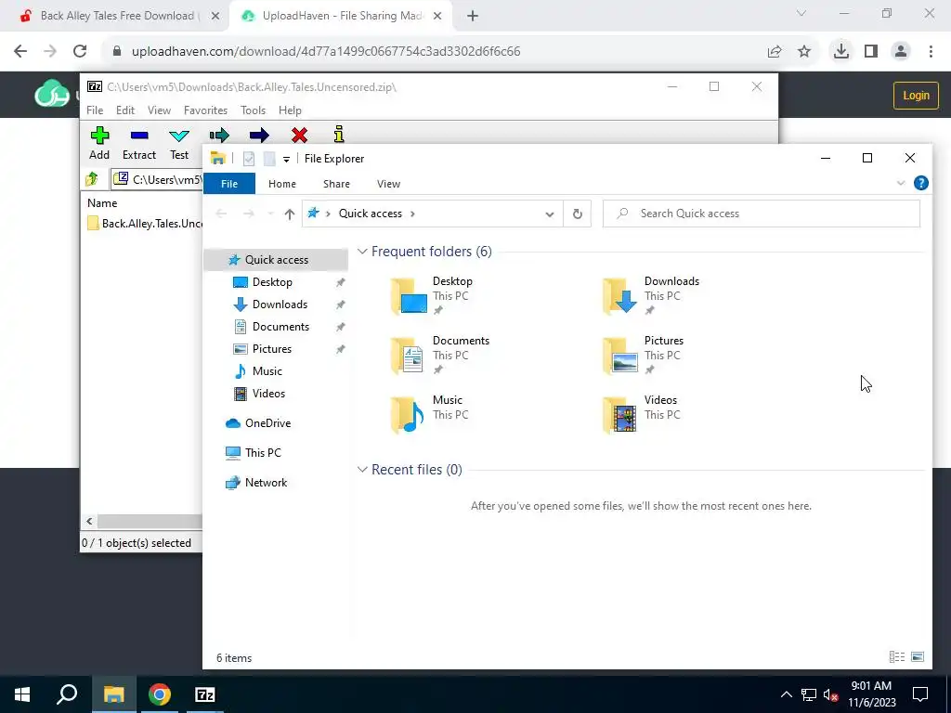Open the Home ribbon tab
951x713 pixels.
click(282, 184)
